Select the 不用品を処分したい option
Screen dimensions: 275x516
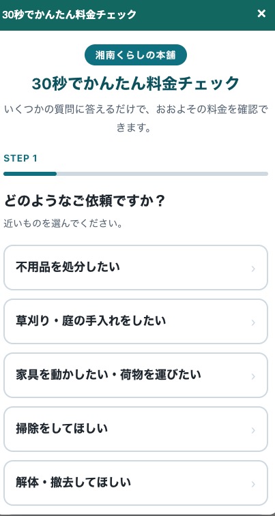136,268
